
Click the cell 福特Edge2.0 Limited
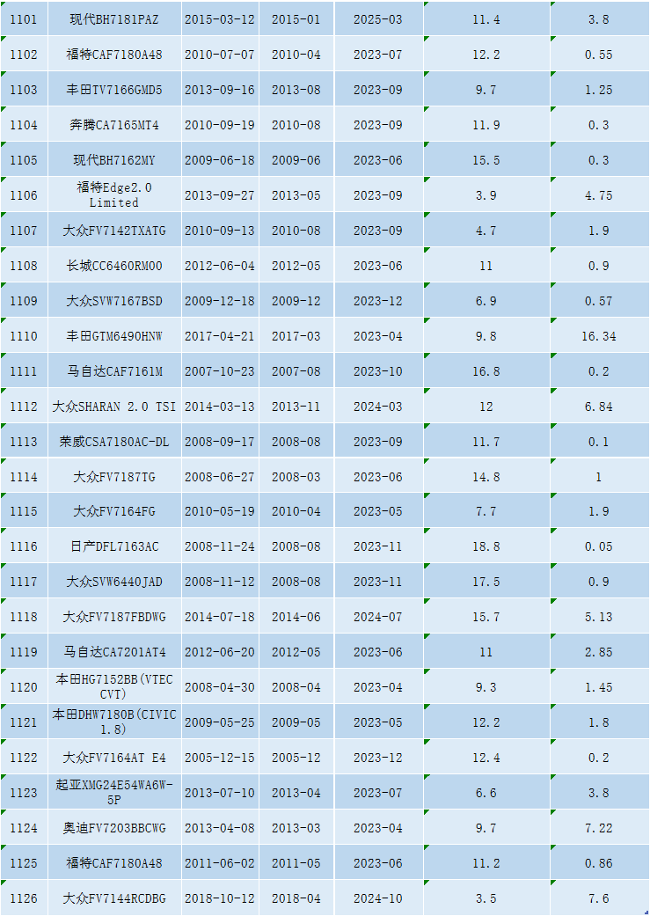(114, 195)
